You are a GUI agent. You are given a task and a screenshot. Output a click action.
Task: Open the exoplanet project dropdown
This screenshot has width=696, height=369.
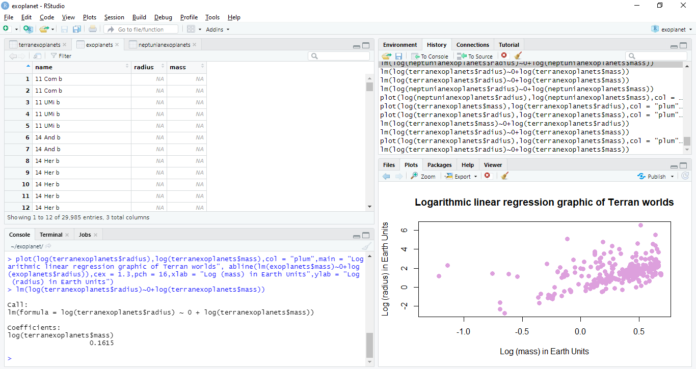point(672,30)
